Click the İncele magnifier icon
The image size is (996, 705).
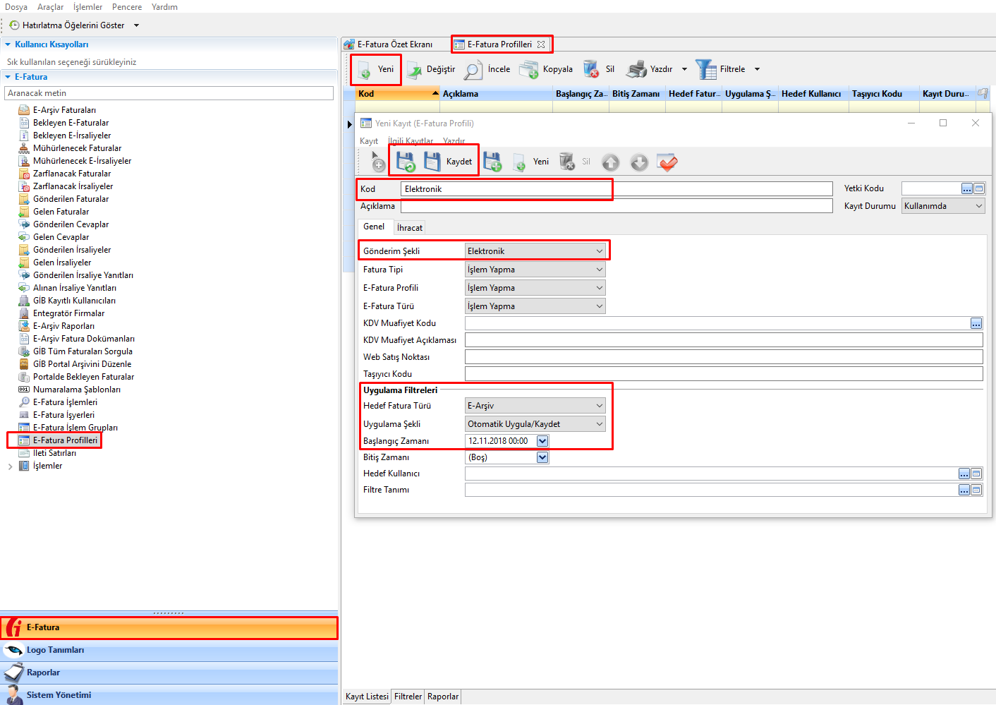click(473, 69)
